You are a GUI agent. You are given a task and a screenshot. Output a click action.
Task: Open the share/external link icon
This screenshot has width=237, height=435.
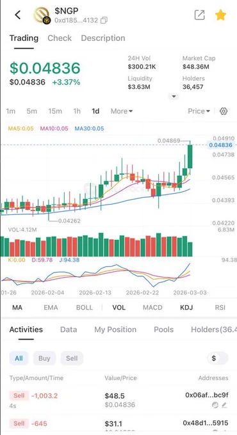tap(199, 15)
